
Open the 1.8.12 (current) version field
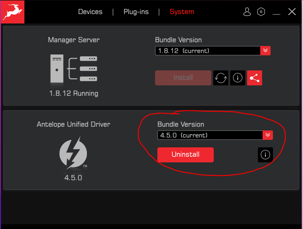pos(208,51)
